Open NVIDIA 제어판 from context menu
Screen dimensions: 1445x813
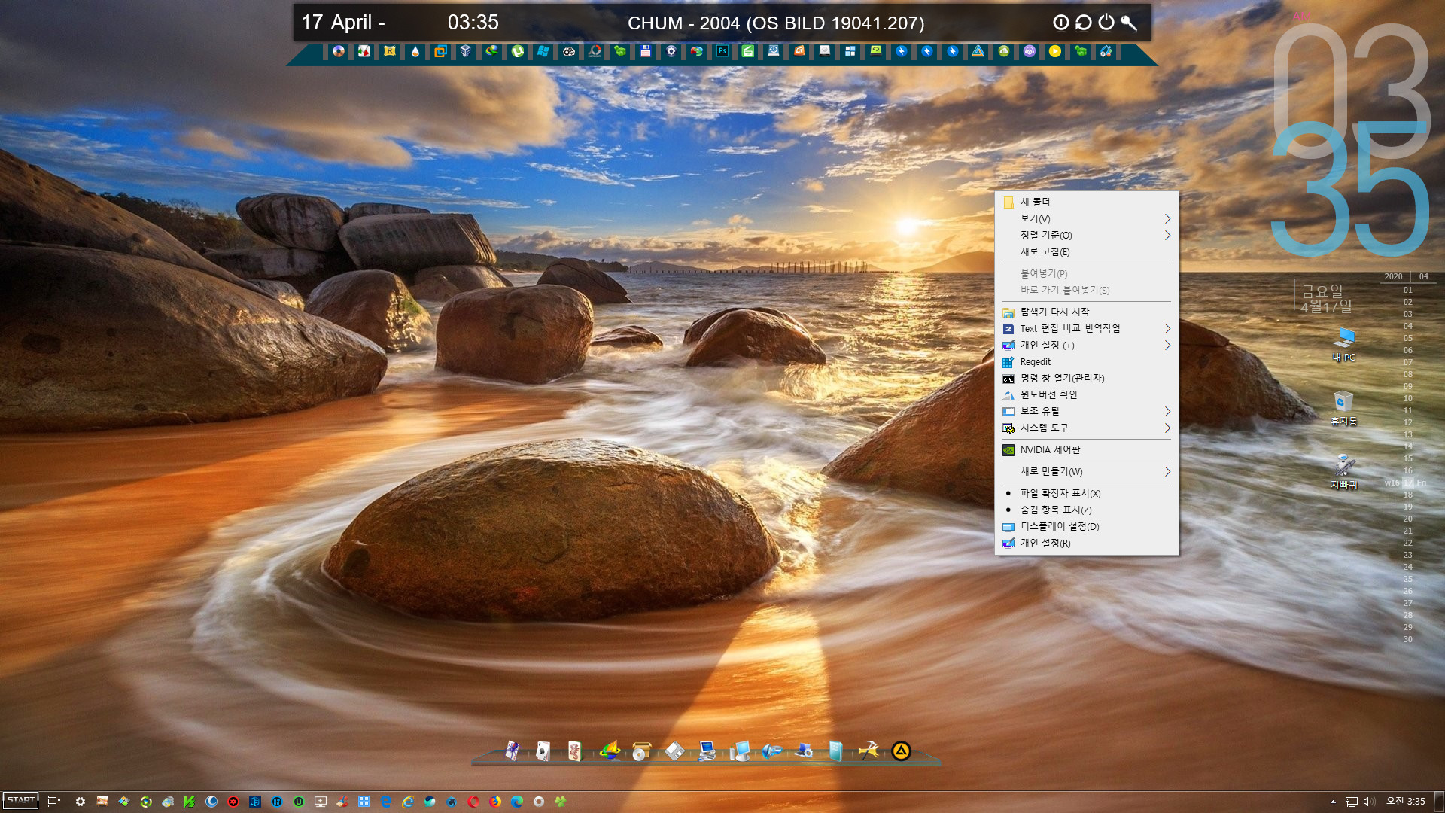(x=1087, y=449)
